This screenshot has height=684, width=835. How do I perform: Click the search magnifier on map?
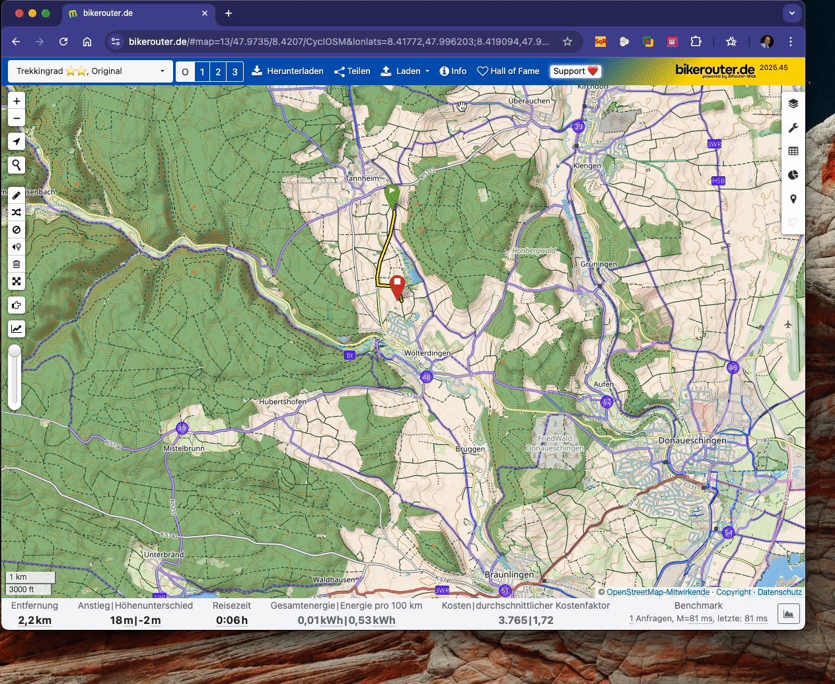17,165
